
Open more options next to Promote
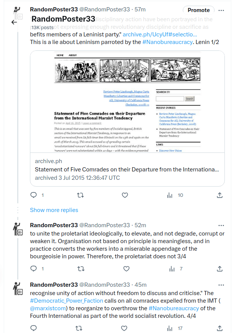tap(221, 10)
